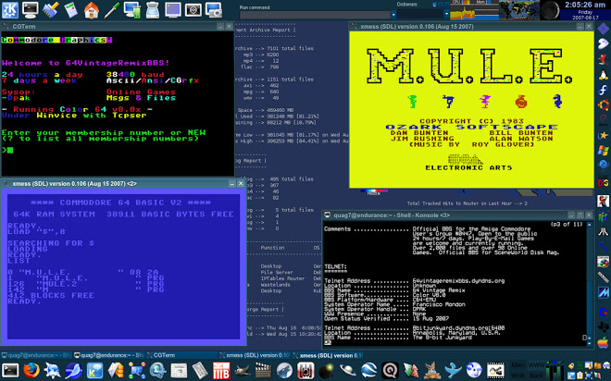The image size is (611, 381).
Task: Open the Home folder icon
Action: pyautogui.click(x=91, y=10)
